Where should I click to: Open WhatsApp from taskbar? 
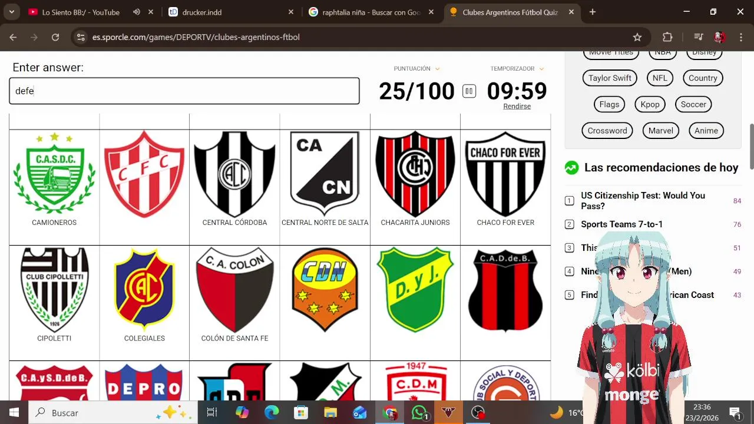coord(419,413)
